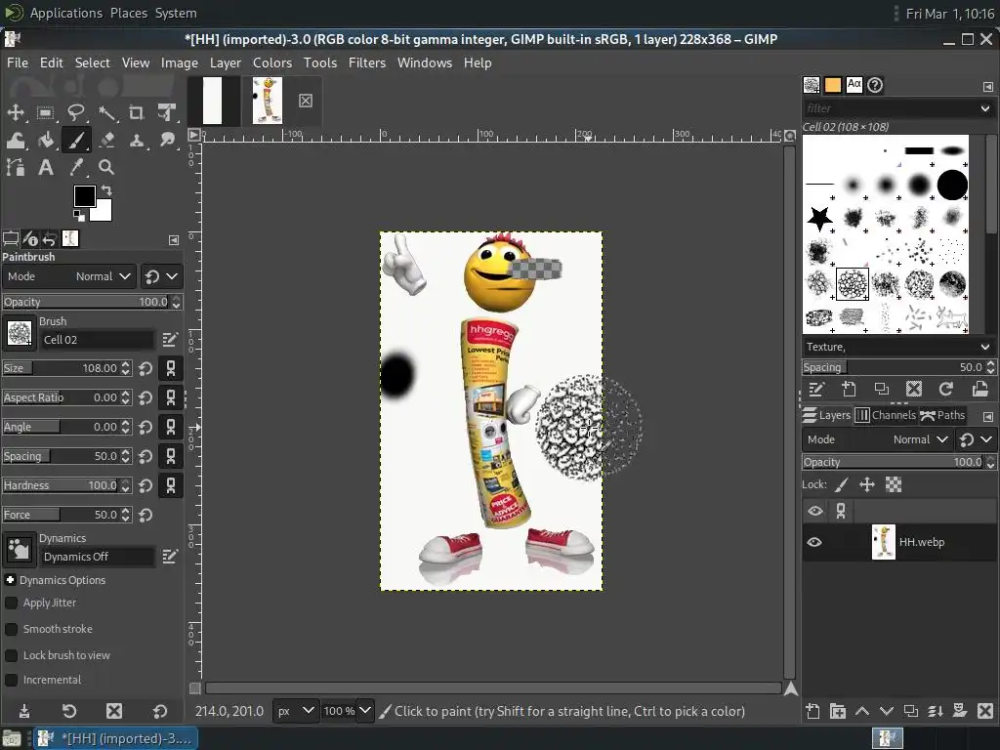Select the Bucket Fill tool
Image resolution: width=1000 pixels, height=750 pixels.
[x=45, y=141]
